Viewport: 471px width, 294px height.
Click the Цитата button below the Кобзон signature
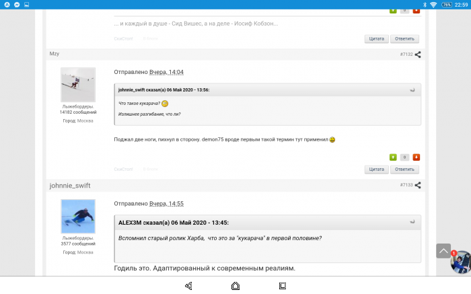tap(376, 38)
